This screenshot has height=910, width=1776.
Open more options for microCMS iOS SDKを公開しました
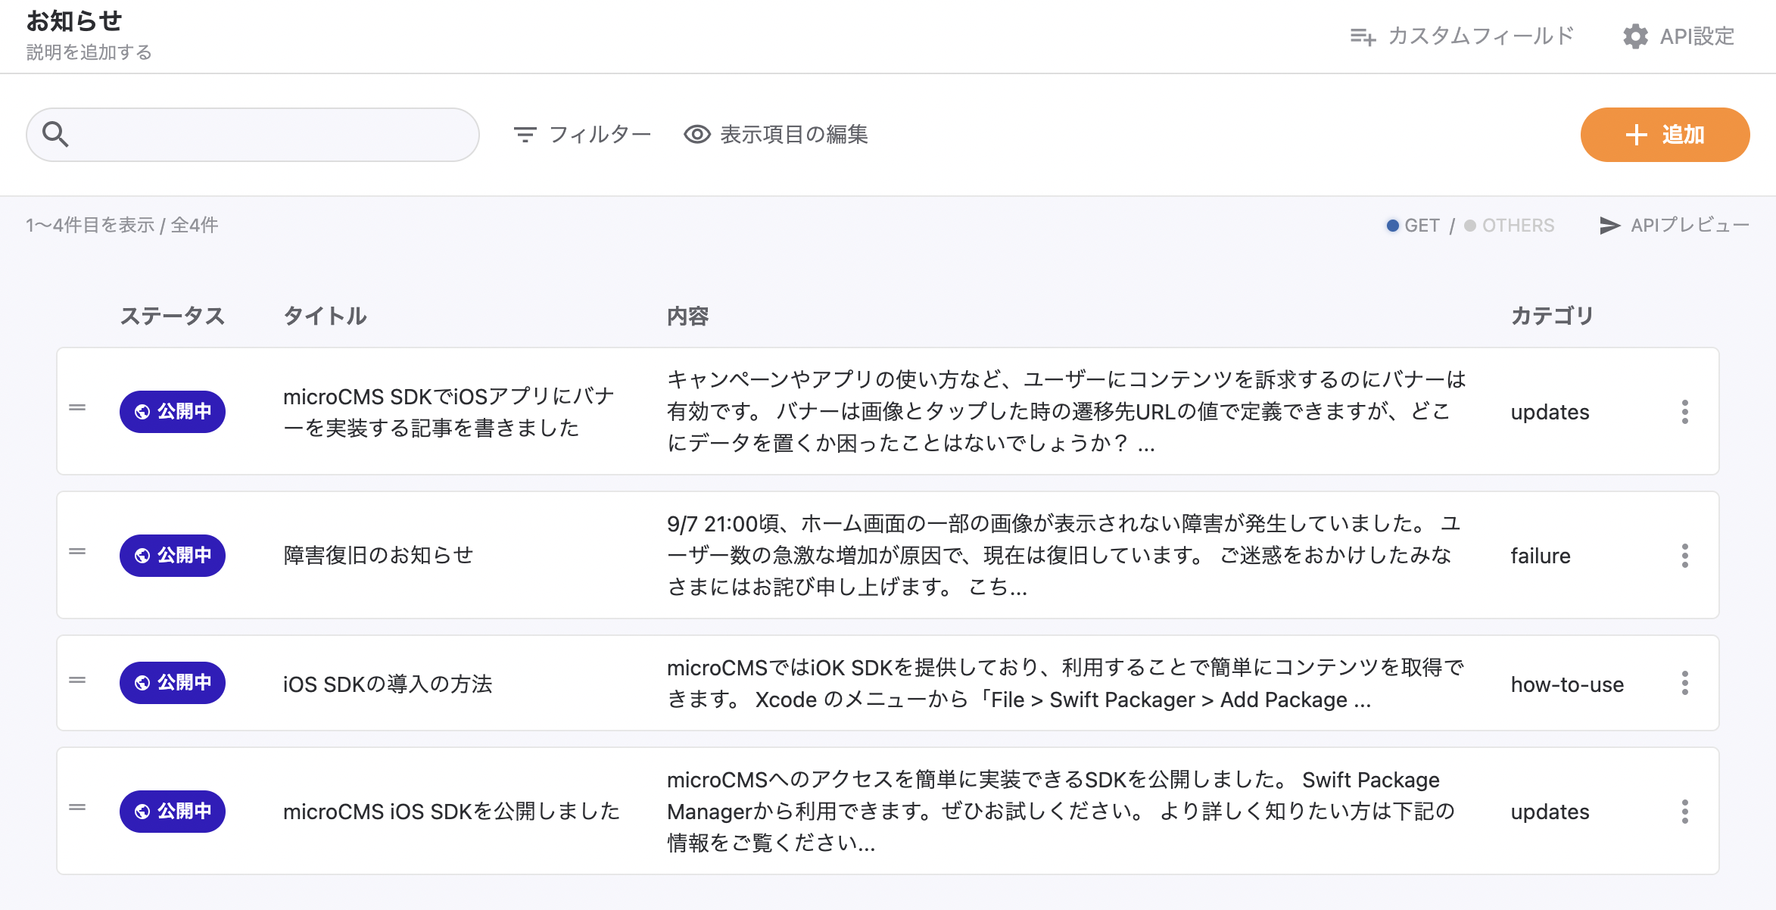click(x=1684, y=812)
